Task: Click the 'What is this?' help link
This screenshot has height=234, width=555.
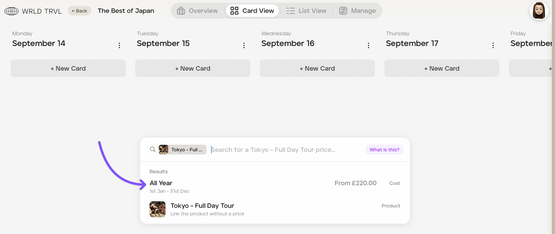Action: (x=384, y=150)
